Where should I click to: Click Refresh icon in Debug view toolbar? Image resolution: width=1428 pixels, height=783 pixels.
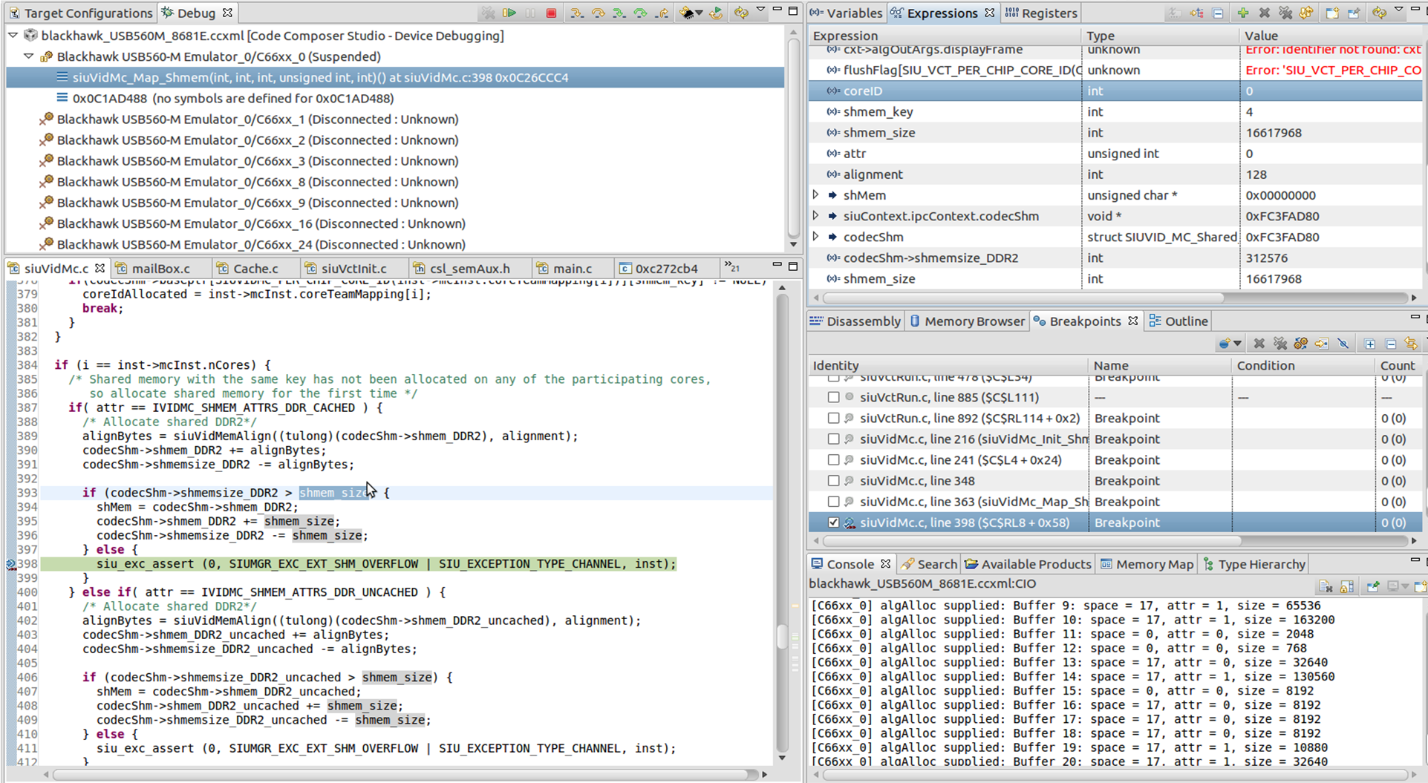pos(741,13)
